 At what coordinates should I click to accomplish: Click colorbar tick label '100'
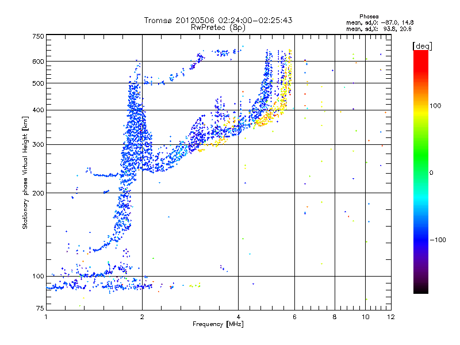point(435,106)
